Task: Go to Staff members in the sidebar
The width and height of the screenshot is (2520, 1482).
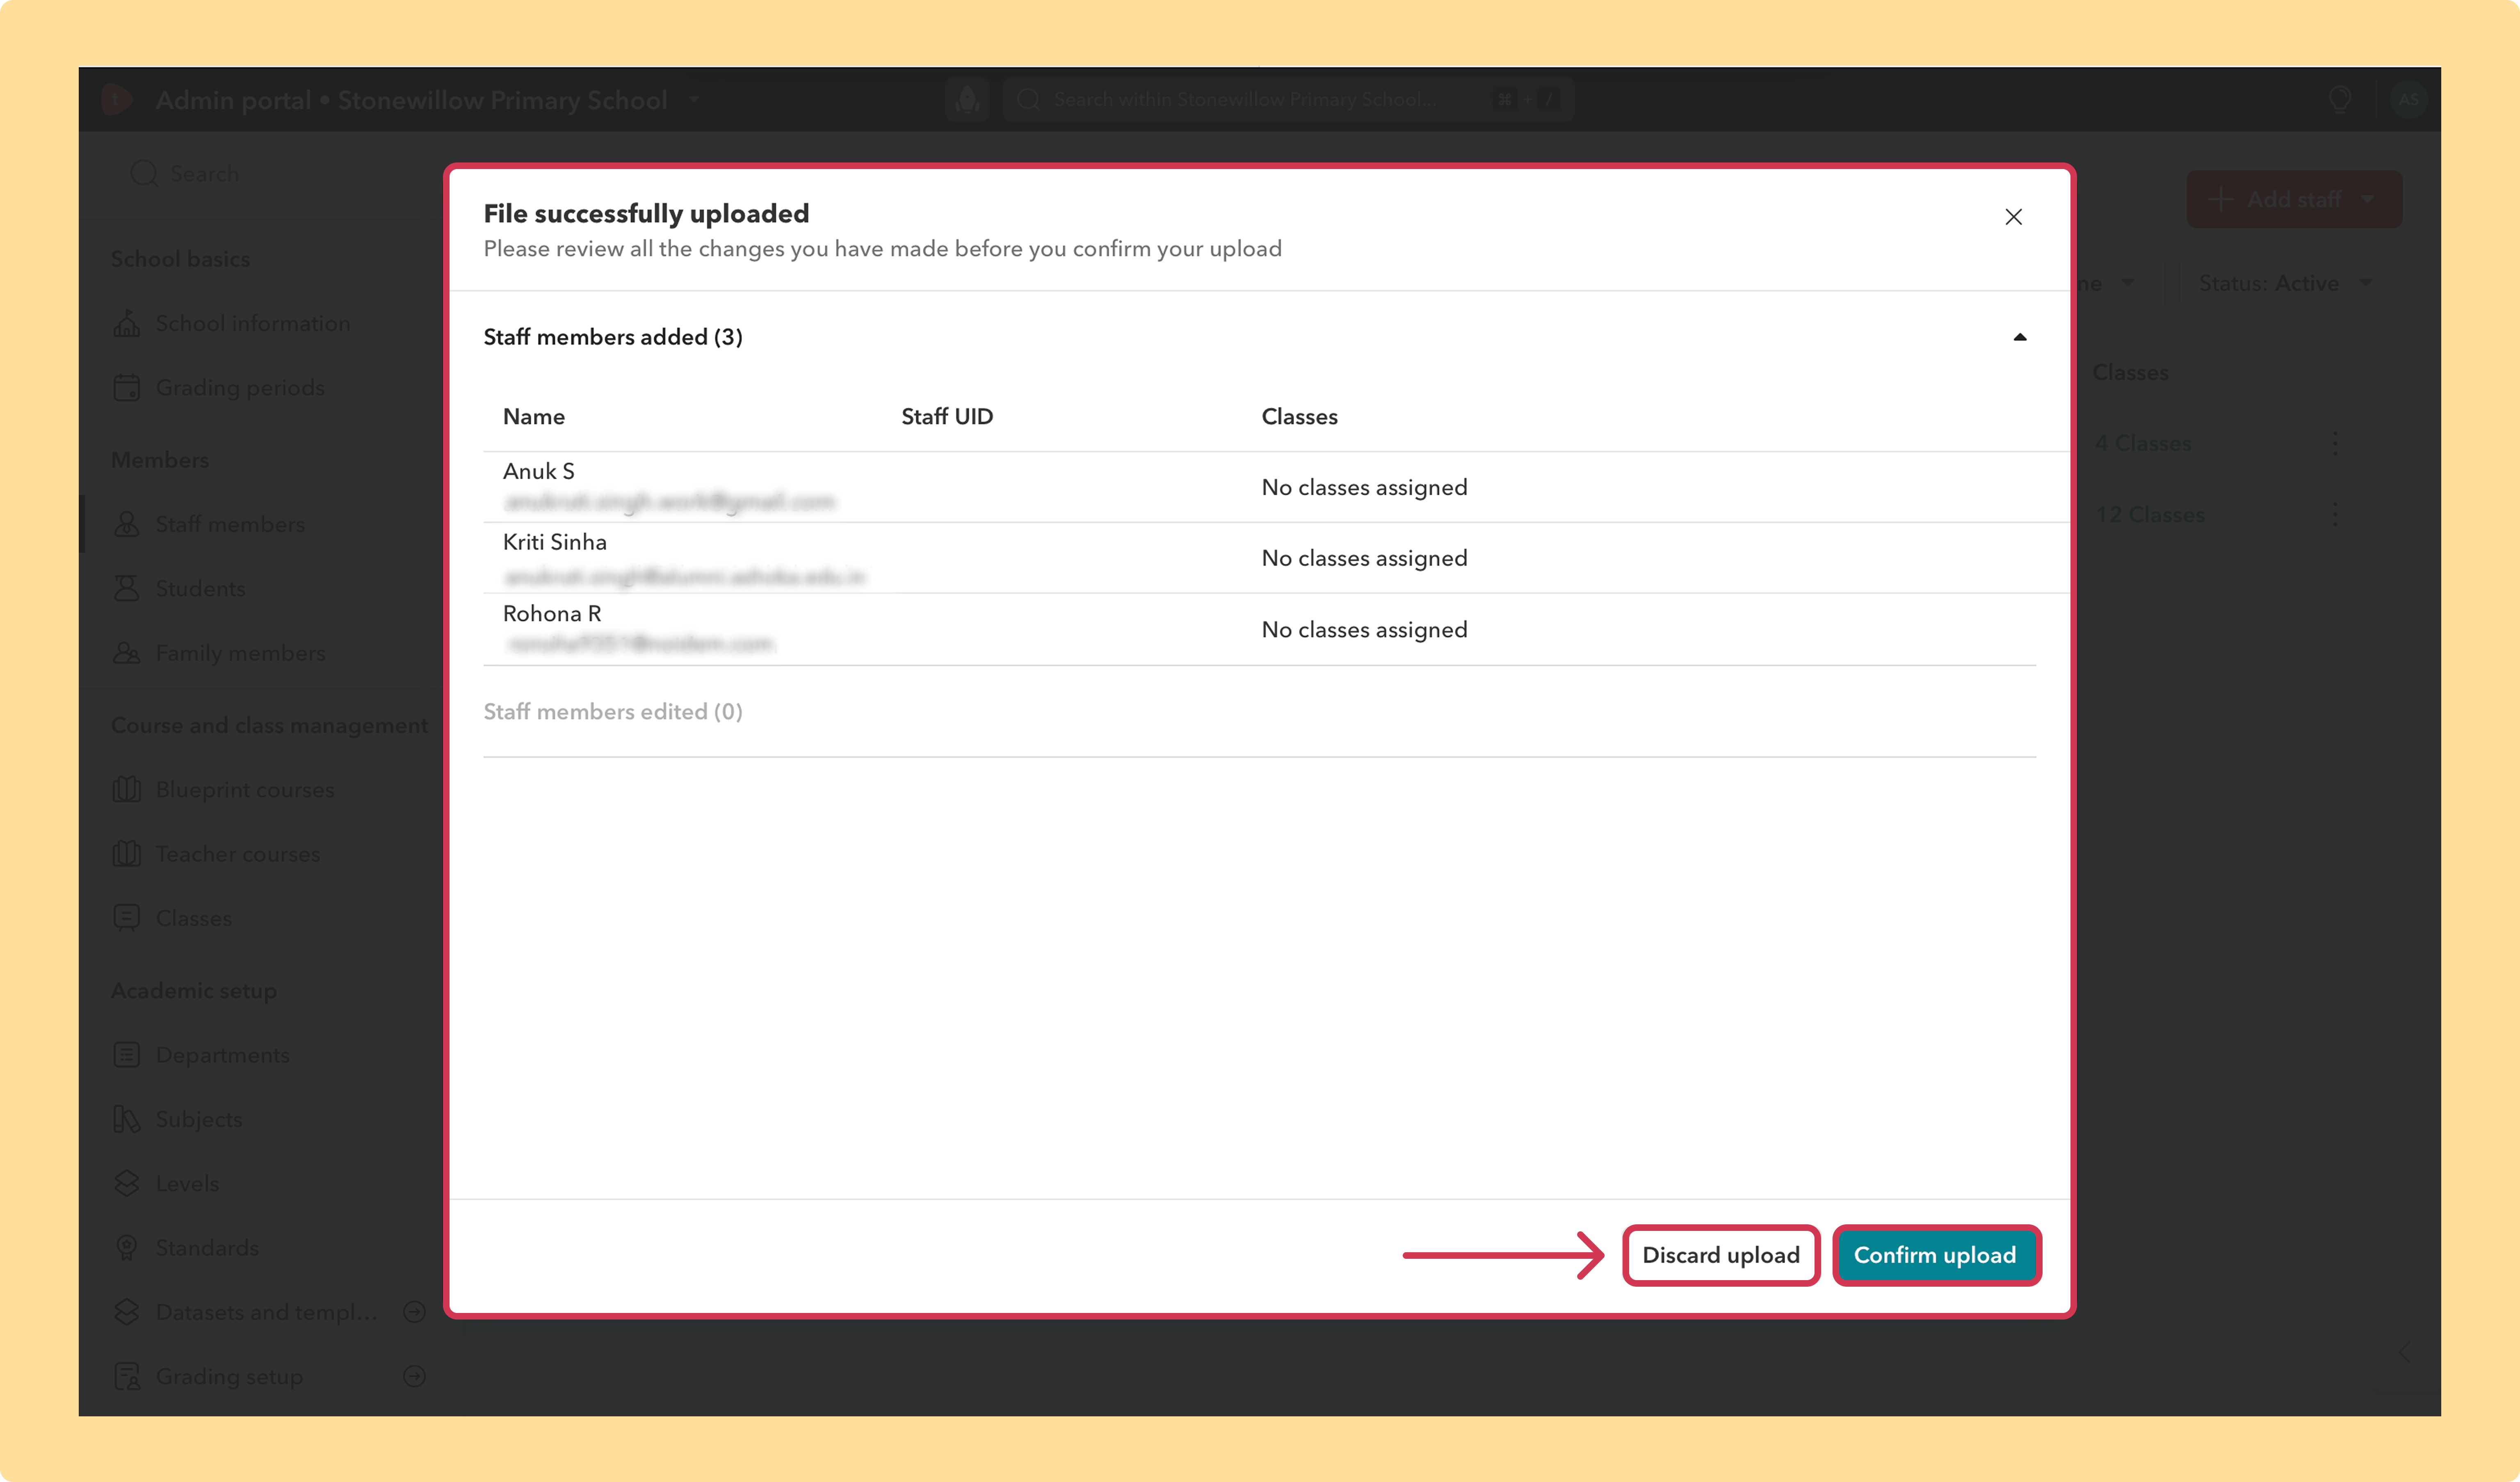Action: click(230, 524)
